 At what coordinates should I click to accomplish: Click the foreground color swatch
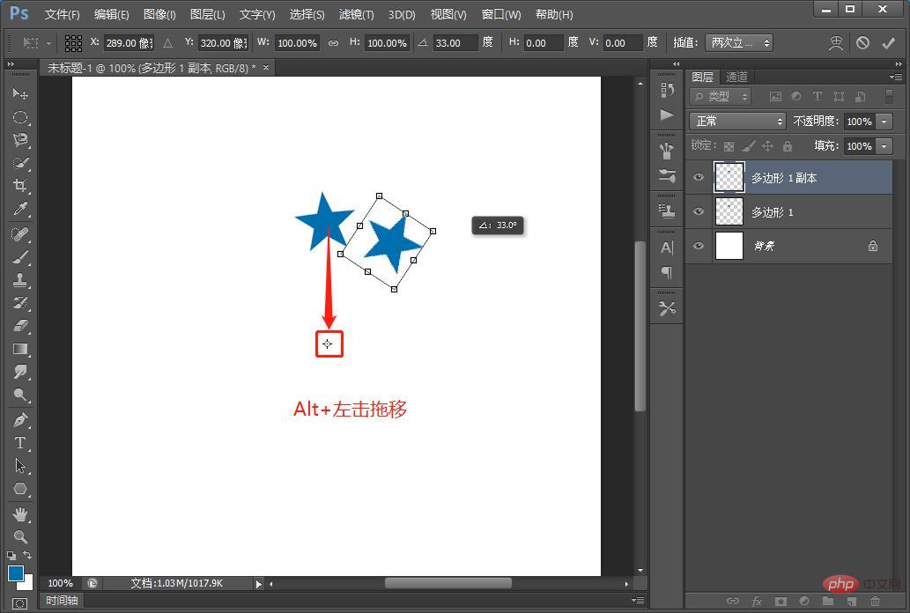(16, 573)
